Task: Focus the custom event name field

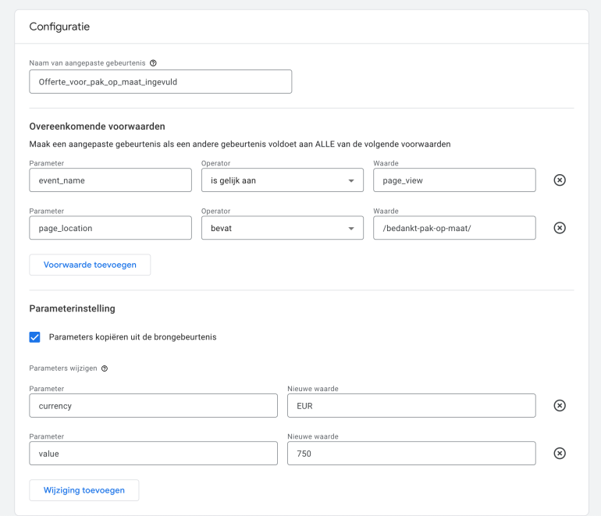Action: click(x=161, y=82)
